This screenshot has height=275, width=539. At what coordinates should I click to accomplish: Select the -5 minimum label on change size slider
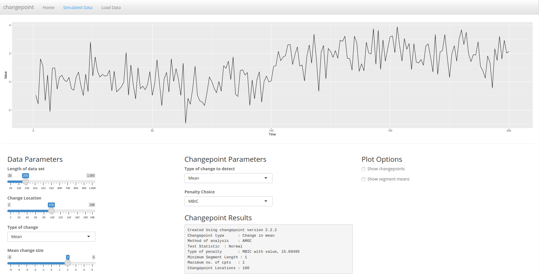(9, 257)
